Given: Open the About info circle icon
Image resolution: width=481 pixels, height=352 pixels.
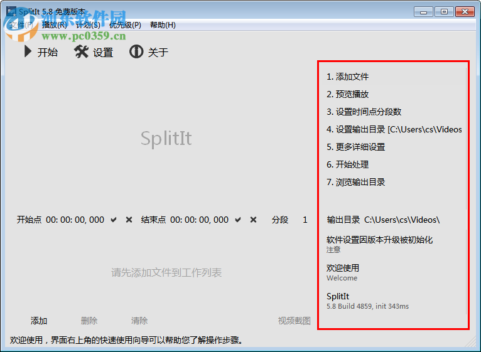Looking at the screenshot, I should (x=136, y=52).
